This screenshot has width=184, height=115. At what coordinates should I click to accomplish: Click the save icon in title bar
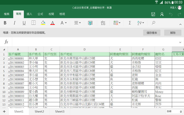point(153,14)
